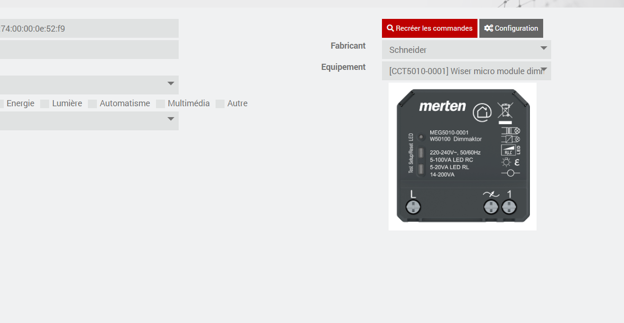The width and height of the screenshot is (624, 323).
Task: Click the Merten dimmer module image
Action: click(462, 156)
